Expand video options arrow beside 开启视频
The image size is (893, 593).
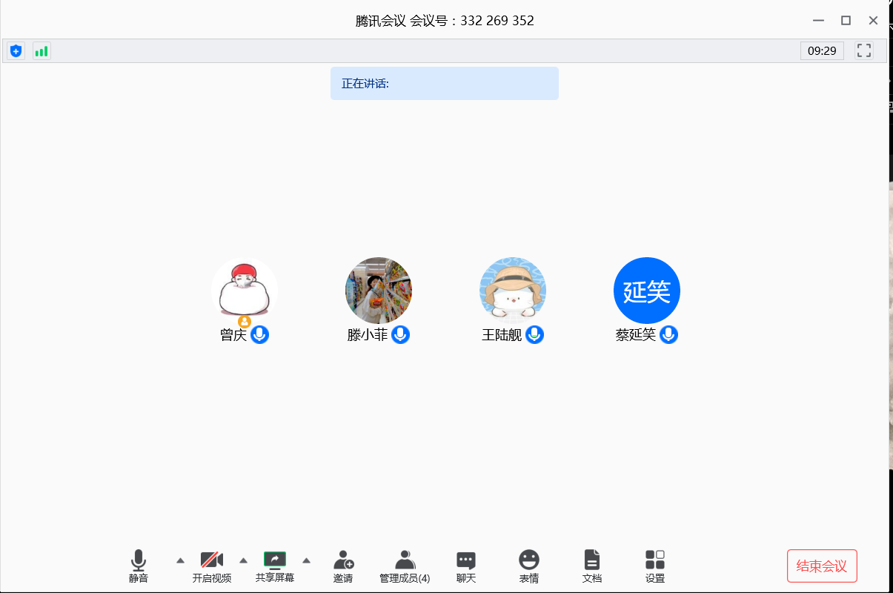pyautogui.click(x=243, y=560)
